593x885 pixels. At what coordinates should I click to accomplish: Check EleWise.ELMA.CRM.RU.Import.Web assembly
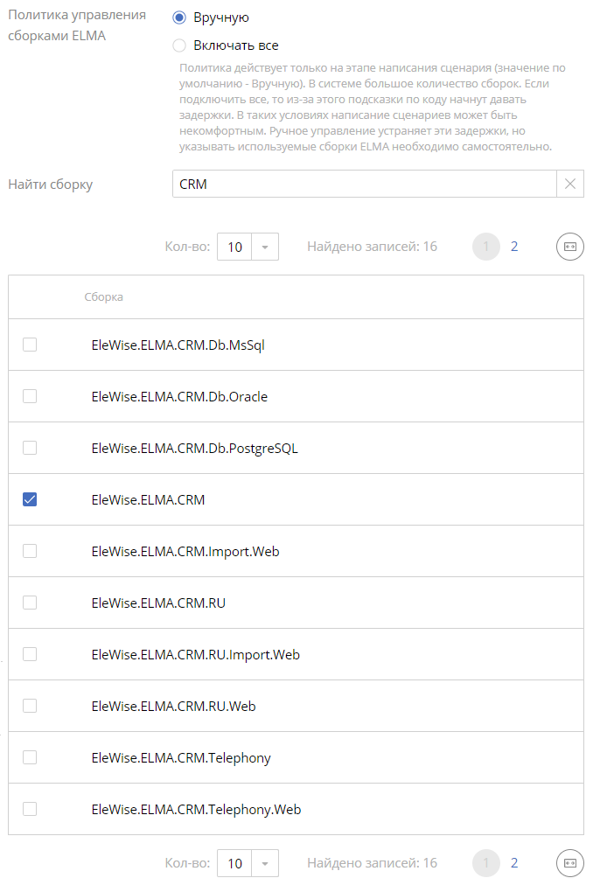coord(30,654)
